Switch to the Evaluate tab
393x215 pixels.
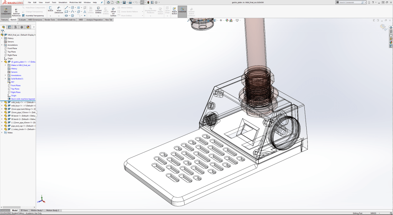[x=22, y=20]
